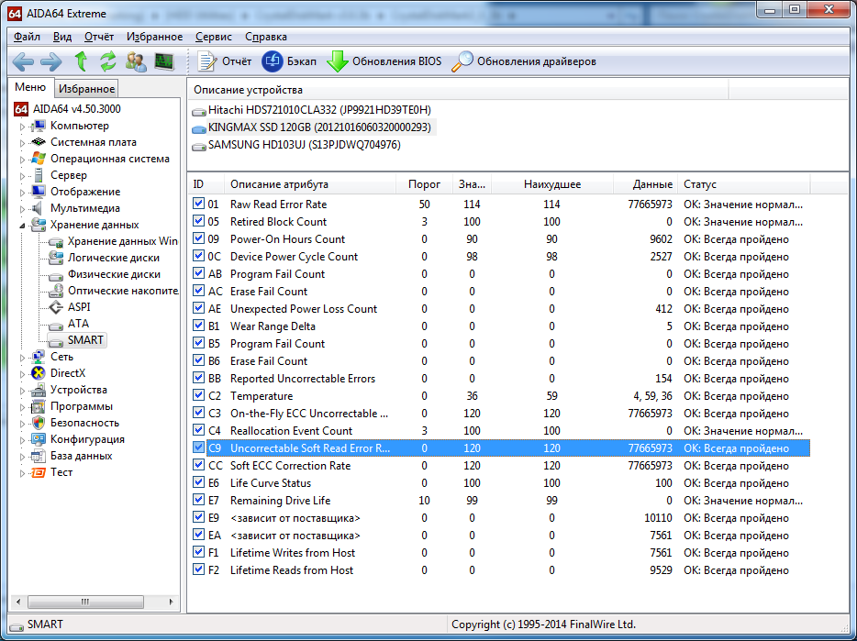Click the Отчёт report toolbar button
Viewport: 857px width, 641px height.
pos(224,61)
